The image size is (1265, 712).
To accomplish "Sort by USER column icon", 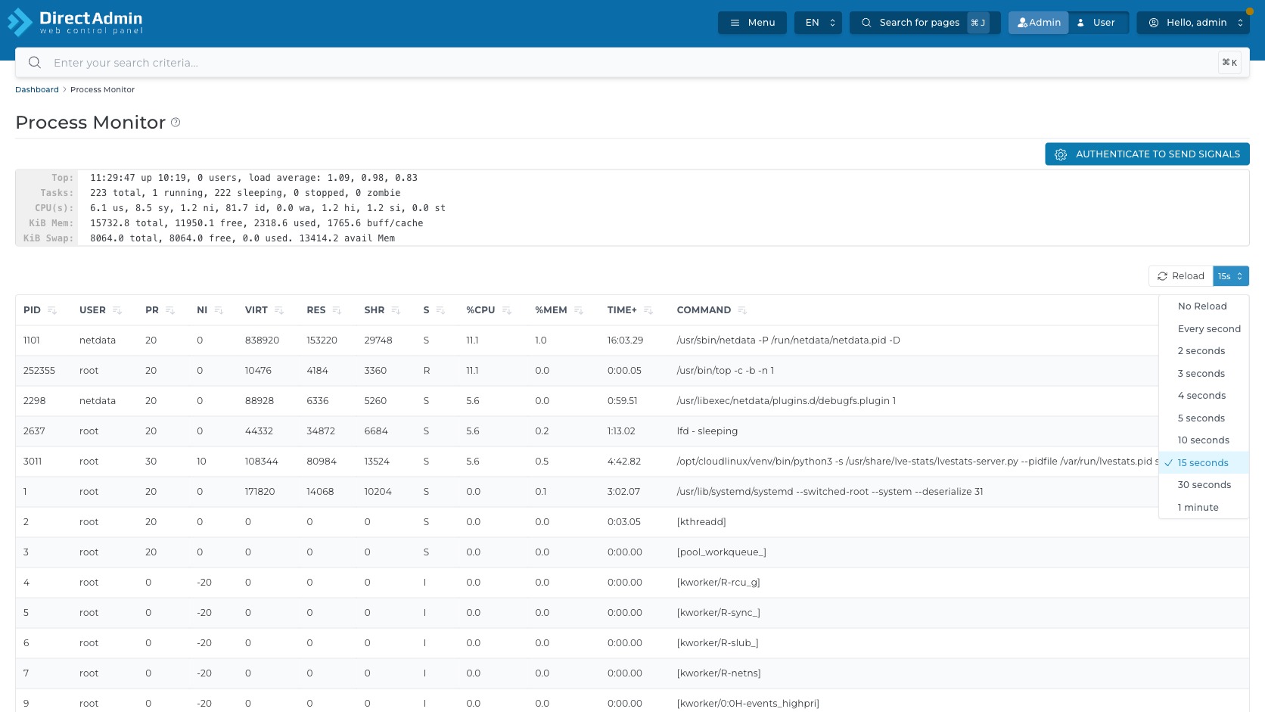I will (x=117, y=310).
